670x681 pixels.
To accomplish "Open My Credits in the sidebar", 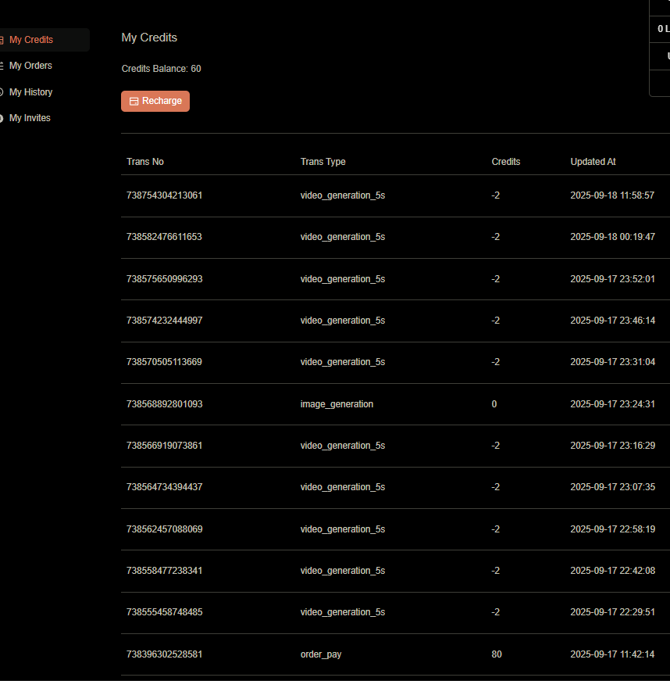I will pos(31,40).
